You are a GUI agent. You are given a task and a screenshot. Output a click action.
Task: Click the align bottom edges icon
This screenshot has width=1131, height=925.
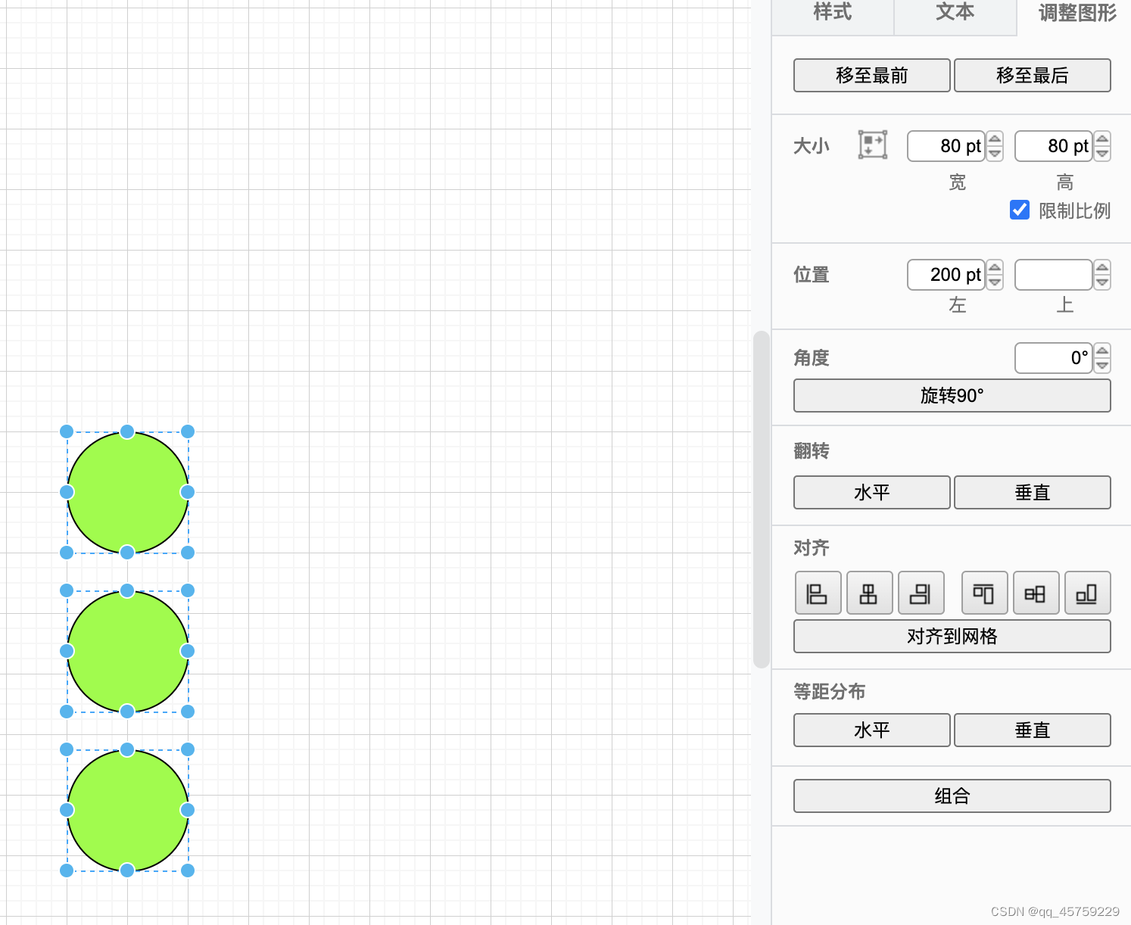pyautogui.click(x=1087, y=593)
